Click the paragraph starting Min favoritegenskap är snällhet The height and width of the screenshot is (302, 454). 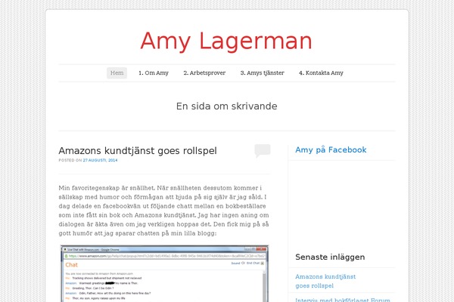[164, 211]
